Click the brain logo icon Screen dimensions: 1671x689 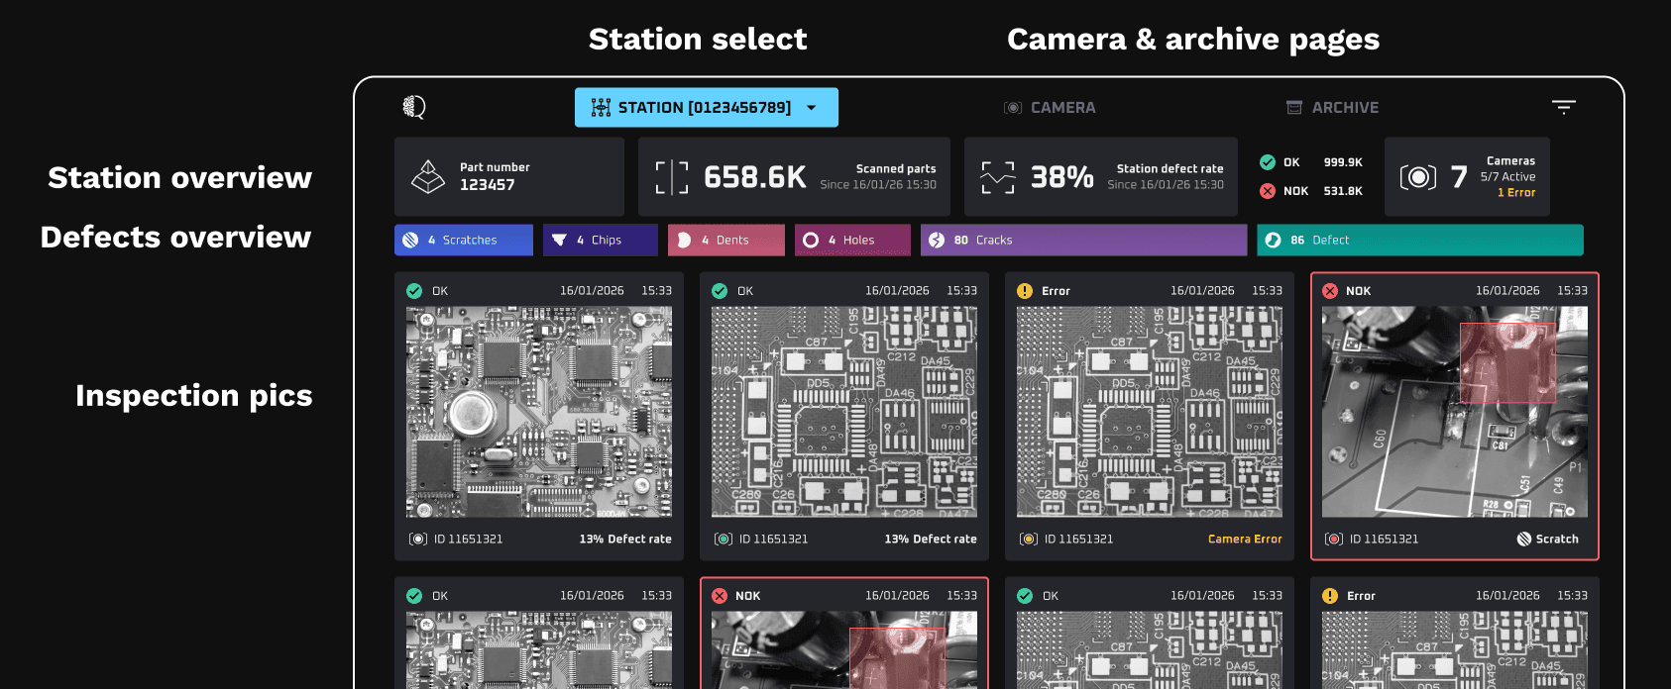point(414,107)
